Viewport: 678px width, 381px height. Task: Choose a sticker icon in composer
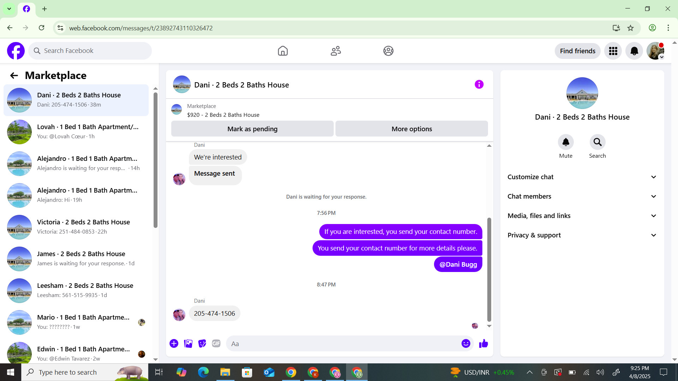(x=202, y=344)
